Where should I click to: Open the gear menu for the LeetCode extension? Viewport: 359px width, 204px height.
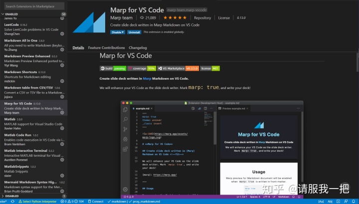click(x=62, y=34)
